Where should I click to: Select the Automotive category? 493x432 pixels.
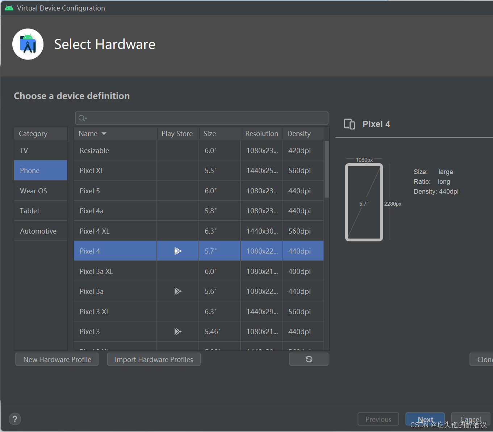pyautogui.click(x=41, y=231)
